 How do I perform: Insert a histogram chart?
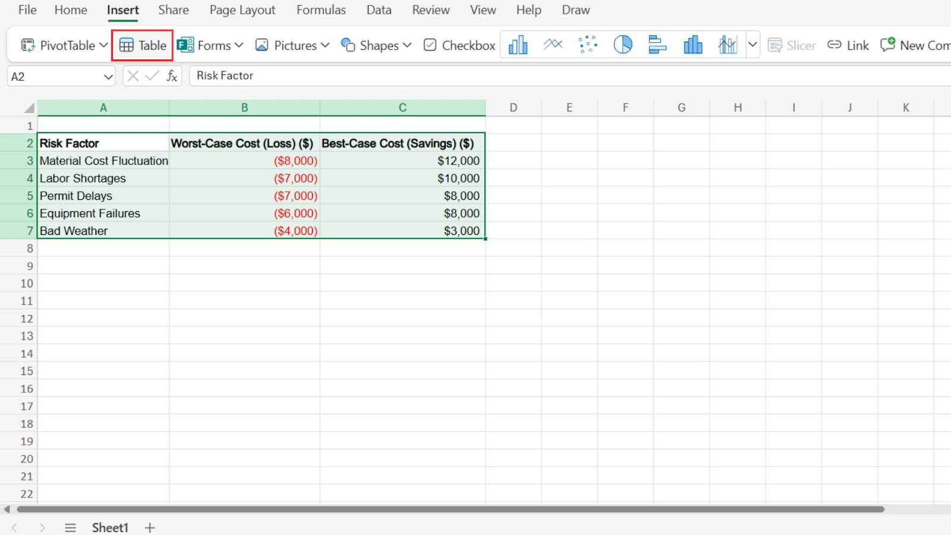pyautogui.click(x=692, y=45)
